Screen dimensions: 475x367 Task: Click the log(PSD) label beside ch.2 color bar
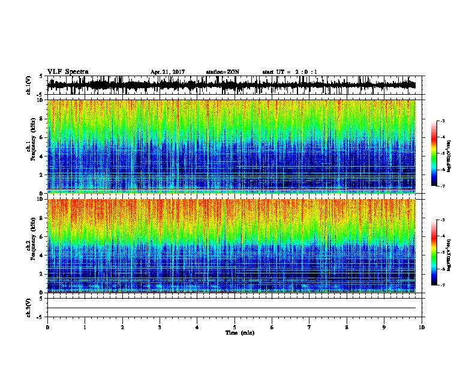click(x=449, y=255)
